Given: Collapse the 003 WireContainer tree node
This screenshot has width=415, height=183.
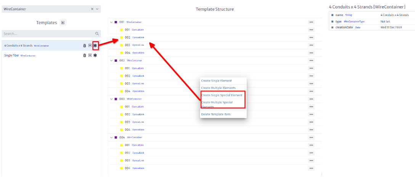Looking at the screenshot, I should [x=111, y=99].
